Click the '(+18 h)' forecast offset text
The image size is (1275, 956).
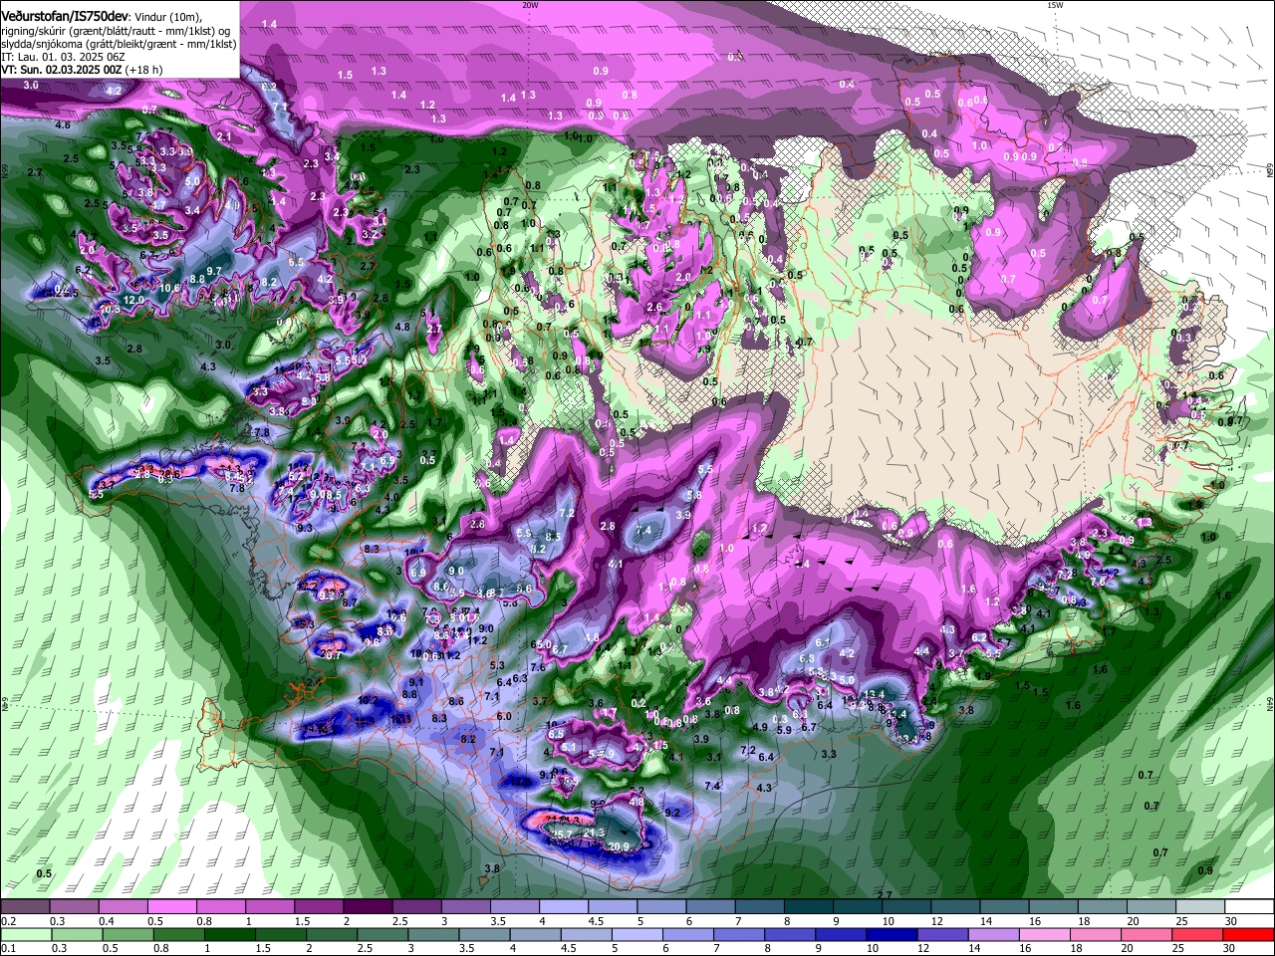click(144, 70)
